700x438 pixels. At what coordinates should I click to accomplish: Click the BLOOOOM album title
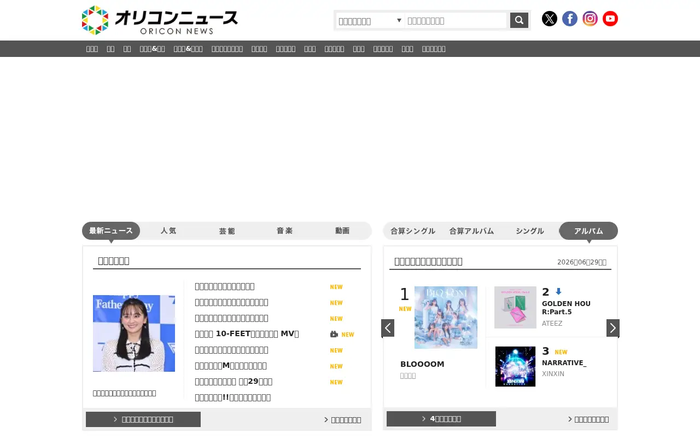tap(422, 364)
